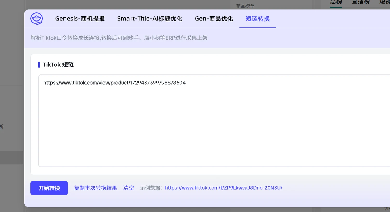The image size is (390, 212).
Task: Copy results via 复制本次转换结果
Action: [96, 188]
